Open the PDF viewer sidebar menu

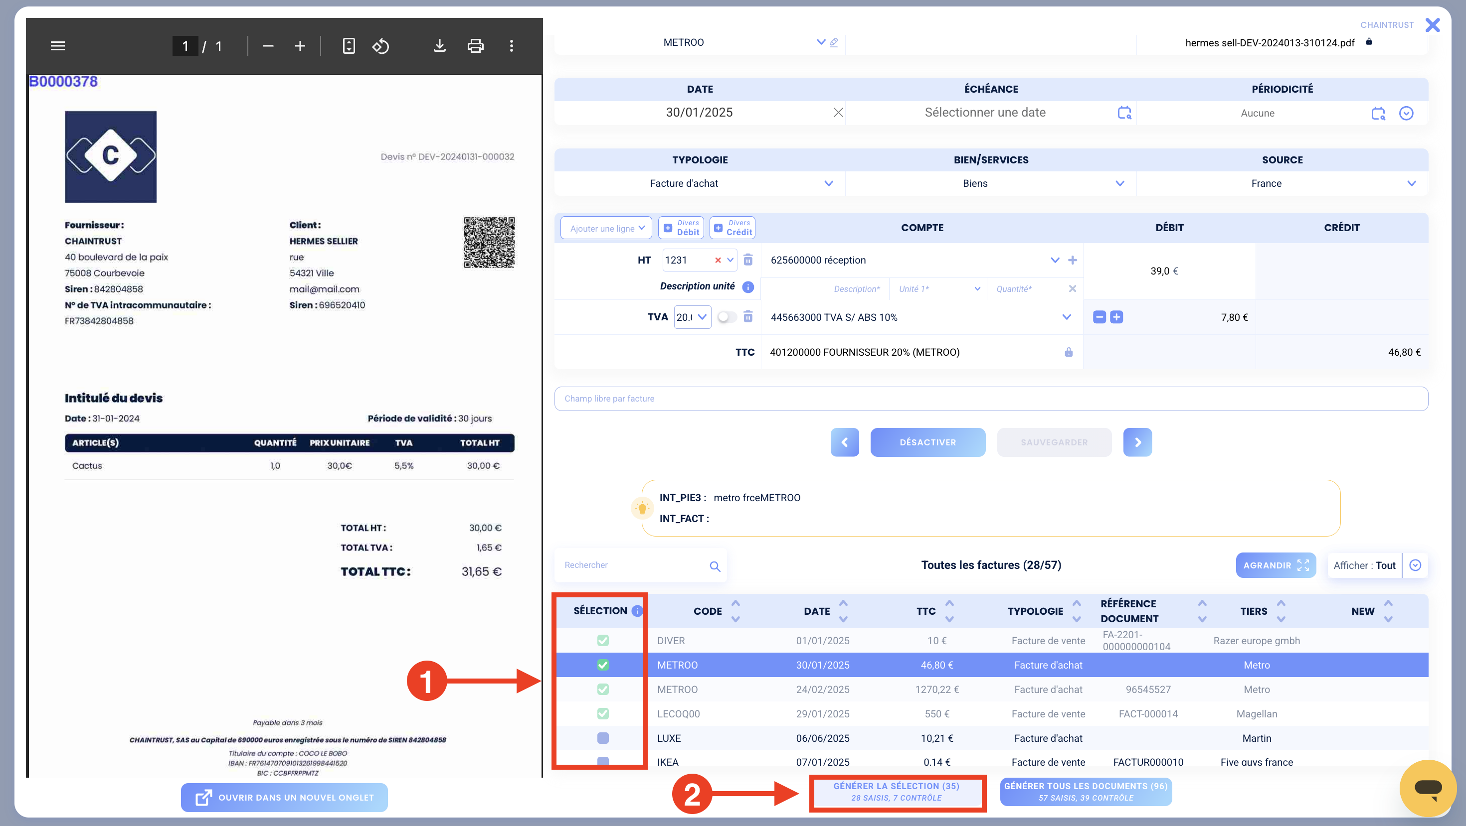57,46
